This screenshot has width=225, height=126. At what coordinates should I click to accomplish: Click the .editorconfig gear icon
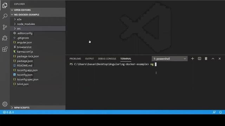(x=14, y=33)
